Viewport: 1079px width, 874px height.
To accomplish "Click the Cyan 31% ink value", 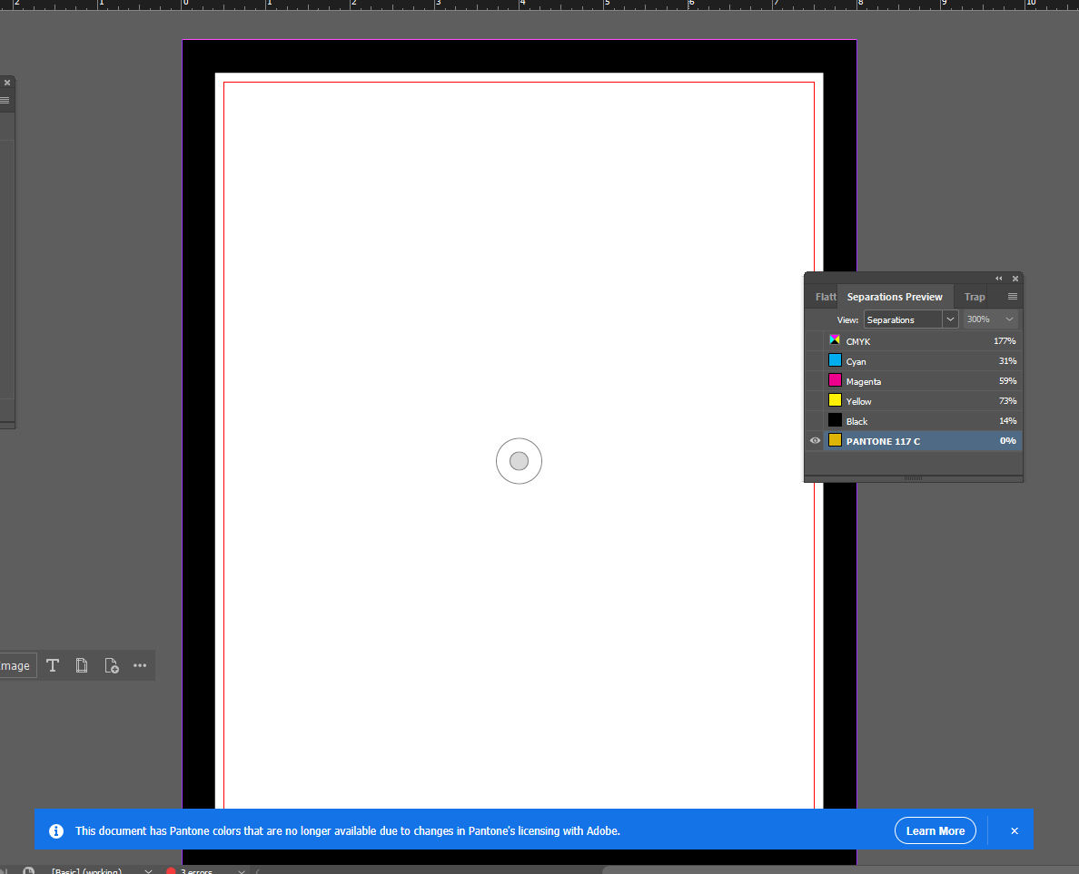I will tap(1007, 361).
